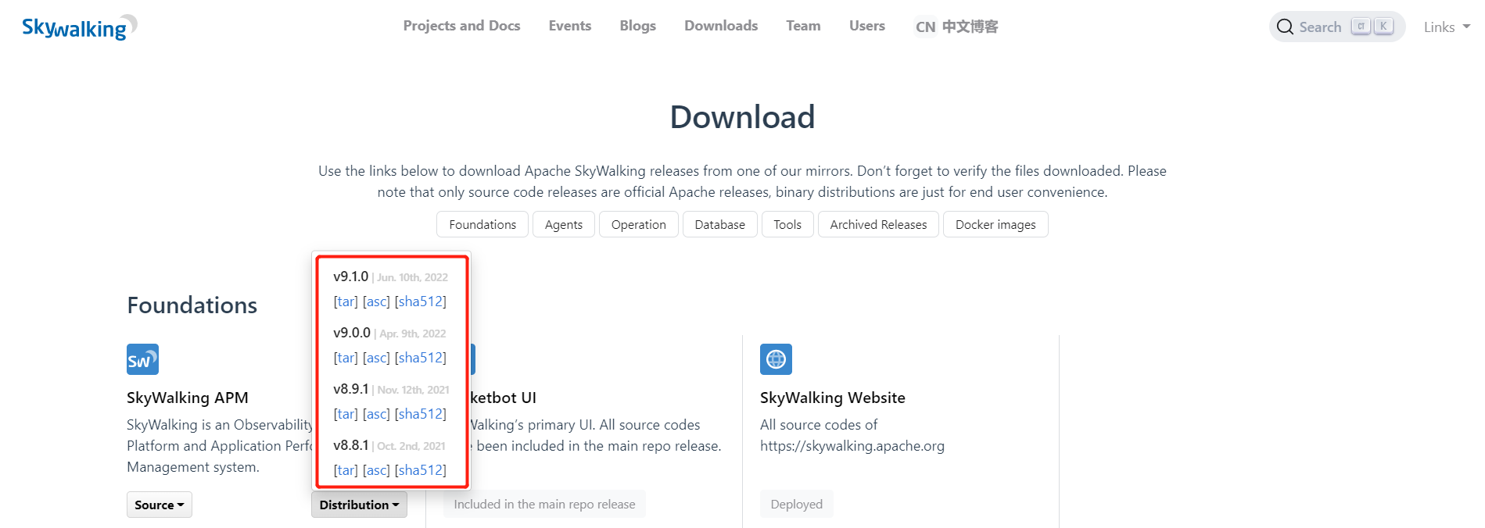Select the Docker images category button

(995, 224)
